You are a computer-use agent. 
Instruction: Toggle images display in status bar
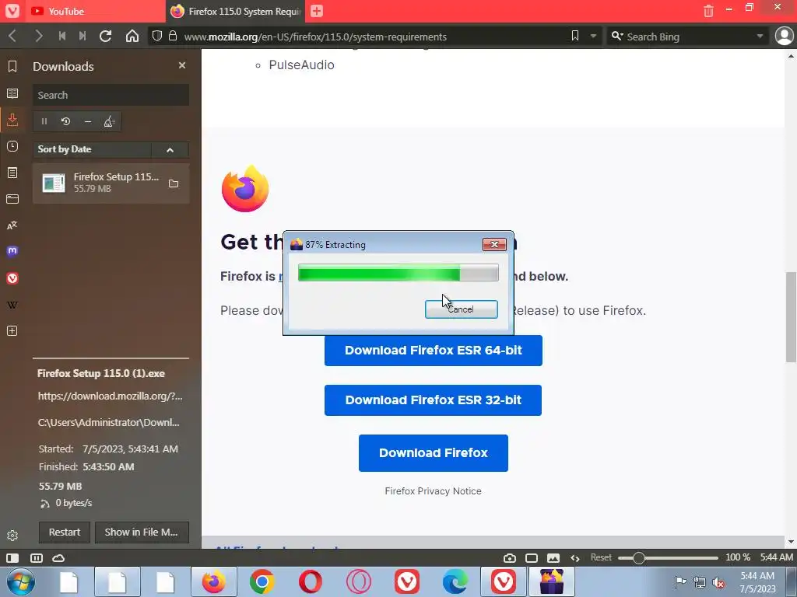553,558
